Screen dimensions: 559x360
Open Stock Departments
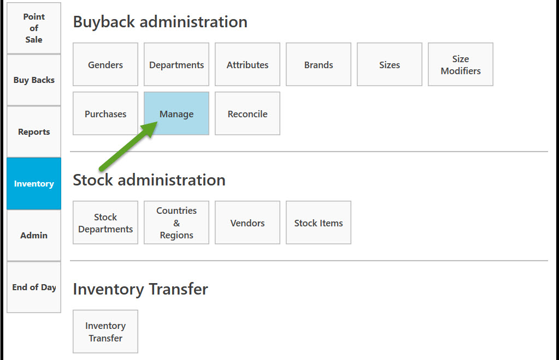(105, 223)
